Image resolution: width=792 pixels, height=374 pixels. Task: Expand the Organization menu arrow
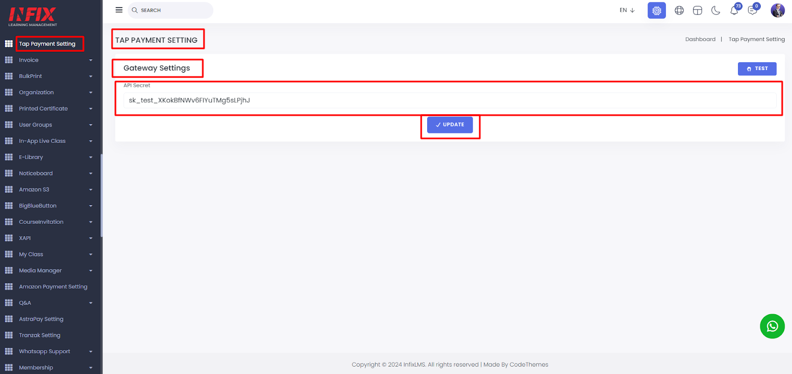91,92
